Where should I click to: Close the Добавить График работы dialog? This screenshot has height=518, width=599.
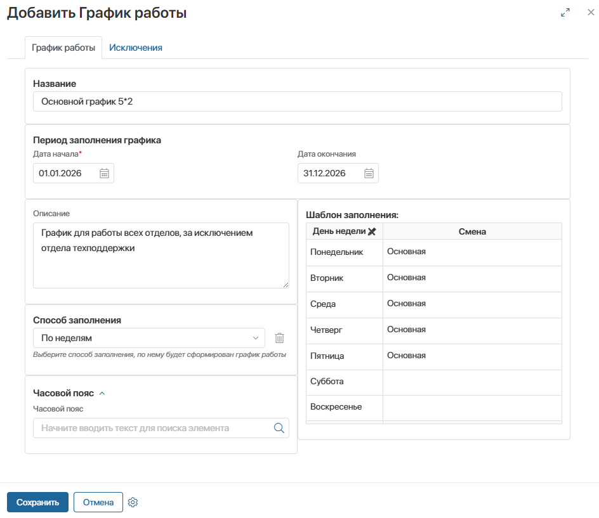tap(591, 12)
